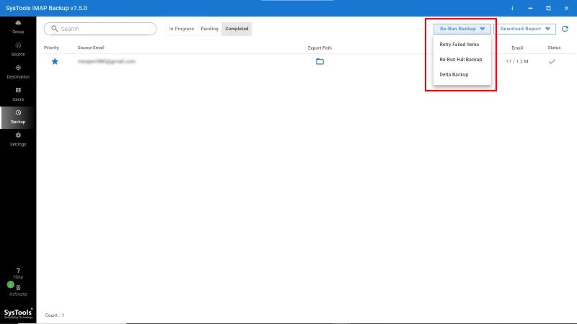Click the Export Path column header
The height and width of the screenshot is (324, 577).
click(320, 48)
